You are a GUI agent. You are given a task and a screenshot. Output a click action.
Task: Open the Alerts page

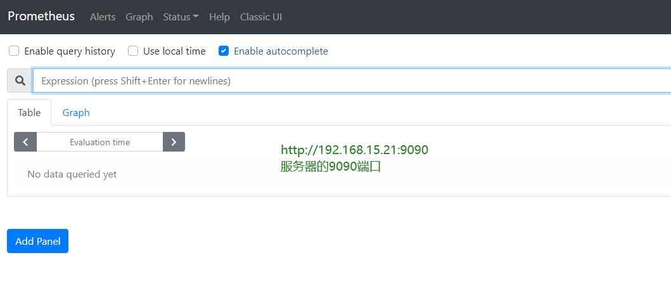(103, 17)
